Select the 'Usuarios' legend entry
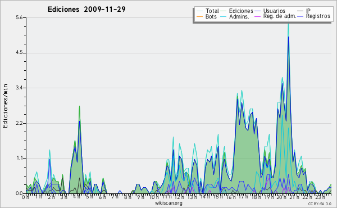Viewport: 337px width, 208px height. (x=274, y=11)
